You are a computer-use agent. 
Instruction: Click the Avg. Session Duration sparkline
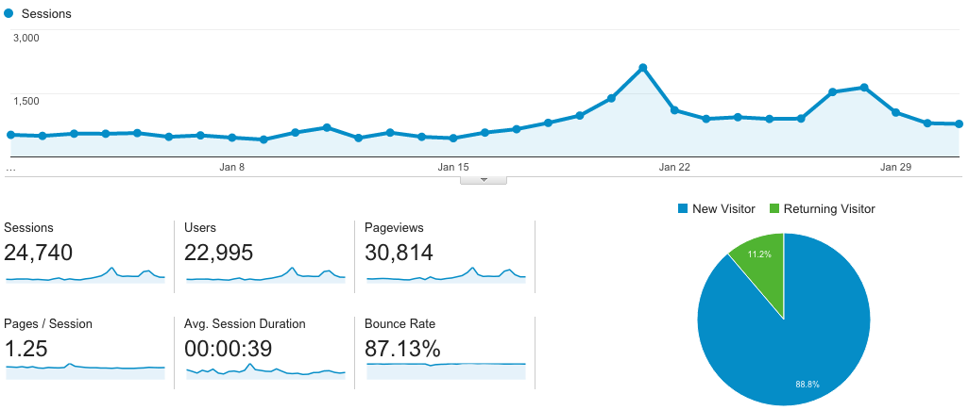[x=265, y=371]
